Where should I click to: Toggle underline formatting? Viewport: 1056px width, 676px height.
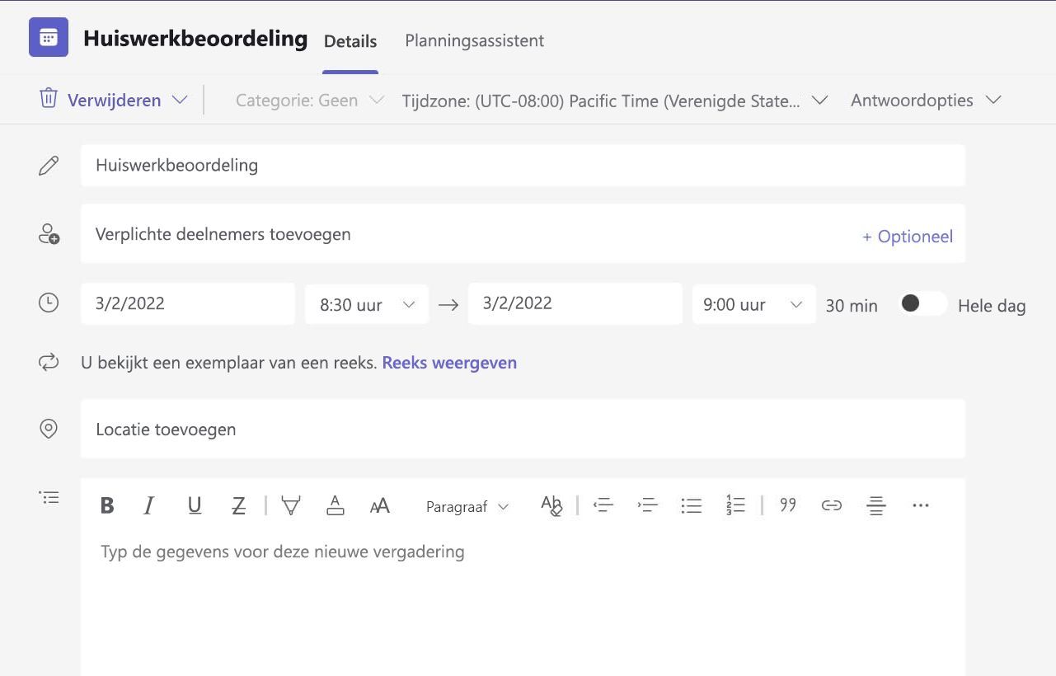(x=195, y=505)
